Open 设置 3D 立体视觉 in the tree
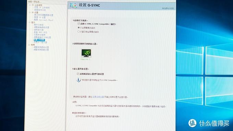Screen dimensions: 233x131 42,8
